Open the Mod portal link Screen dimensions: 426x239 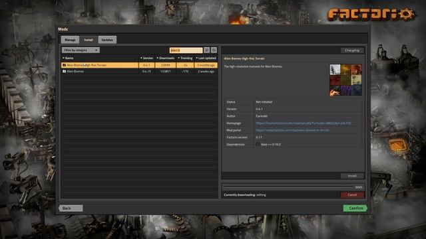coord(292,130)
